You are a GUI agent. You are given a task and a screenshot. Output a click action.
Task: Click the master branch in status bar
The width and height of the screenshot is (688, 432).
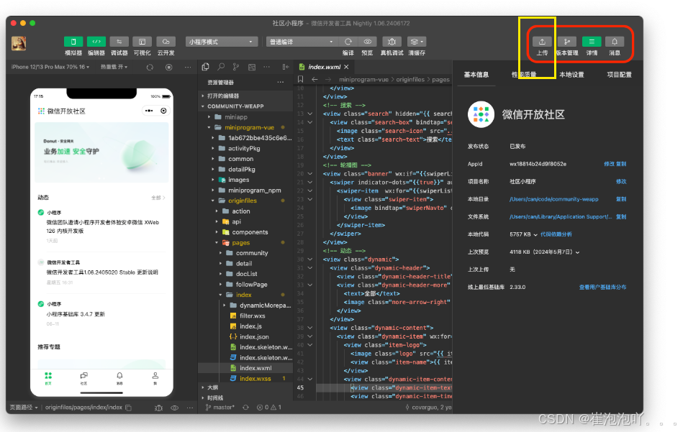pyautogui.click(x=219, y=408)
